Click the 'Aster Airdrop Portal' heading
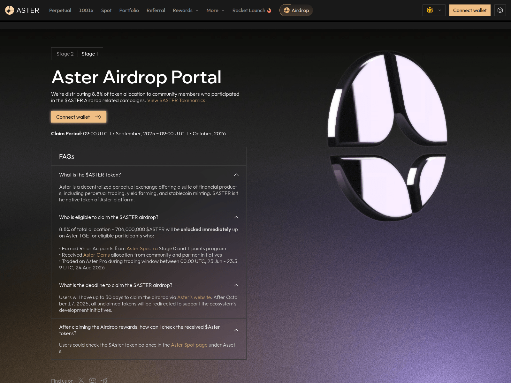Viewport: 511px width, 383px height. pos(136,77)
